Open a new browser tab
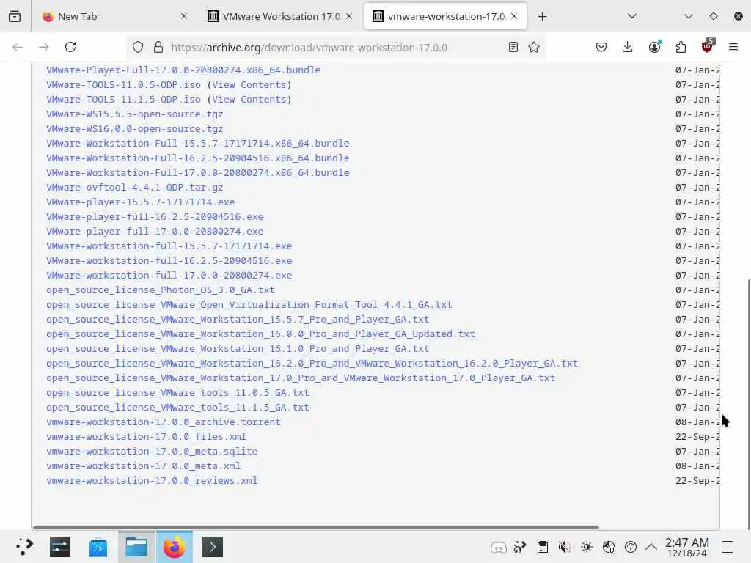Image resolution: width=751 pixels, height=563 pixels. pos(542,17)
